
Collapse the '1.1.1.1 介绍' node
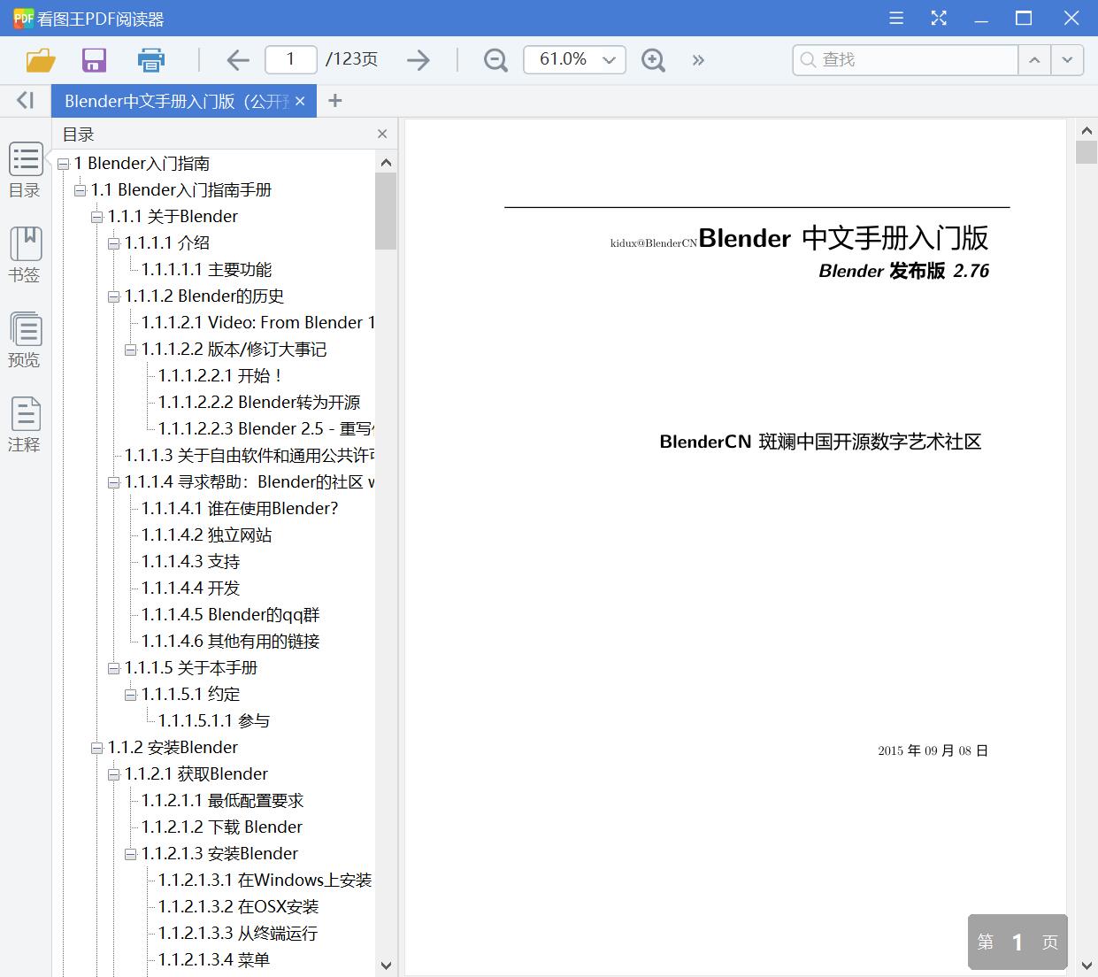click(x=114, y=243)
